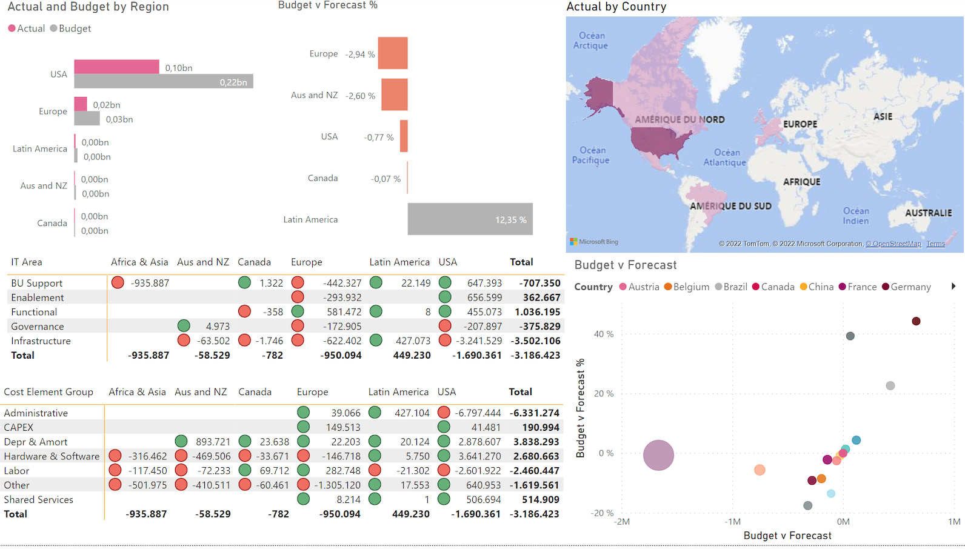
Task: Click Latin America label in Budget v Forecast %
Action: (x=310, y=219)
